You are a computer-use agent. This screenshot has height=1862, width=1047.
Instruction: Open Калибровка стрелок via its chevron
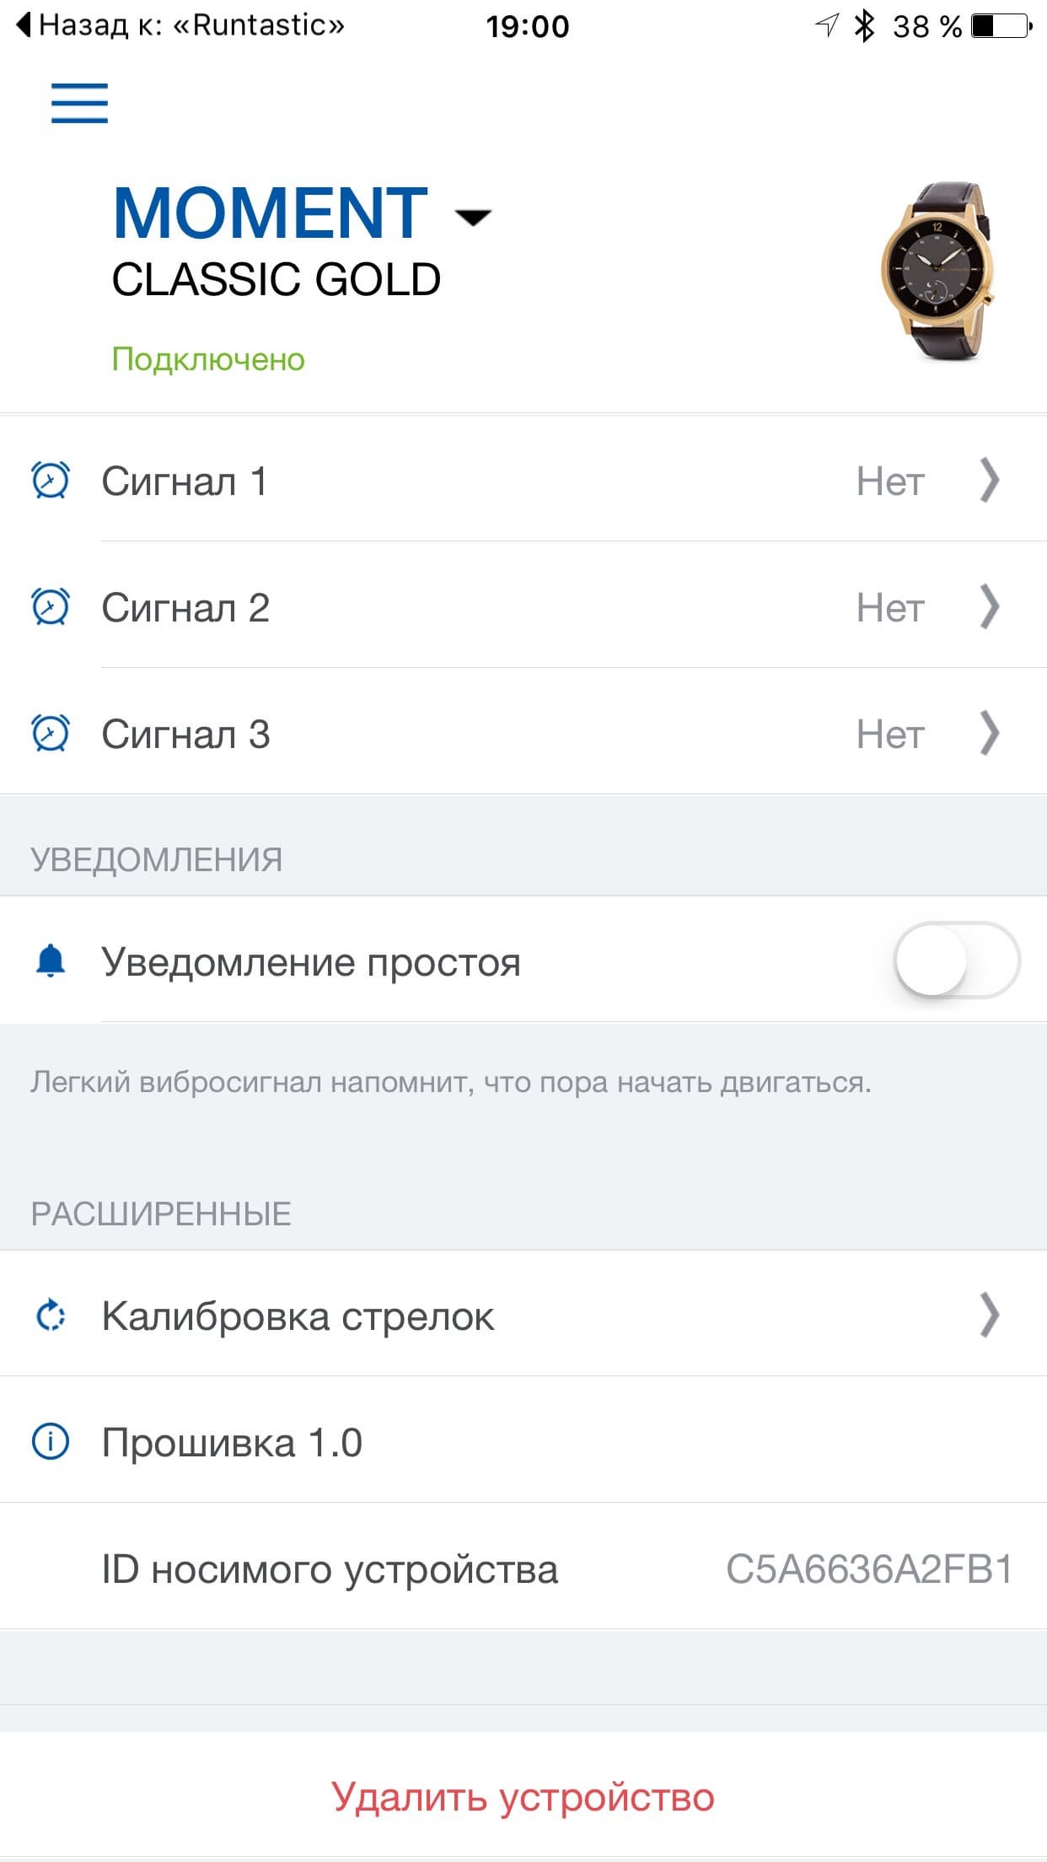pos(990,1315)
